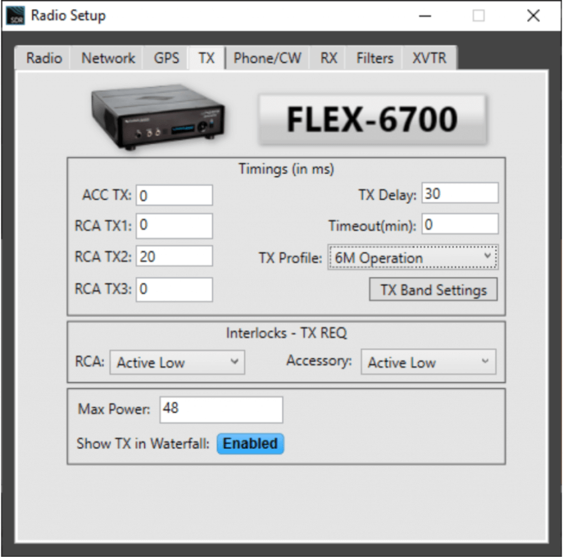Viewport: 563px width, 557px height.
Task: Select the TX Delay input field
Action: [x=460, y=193]
